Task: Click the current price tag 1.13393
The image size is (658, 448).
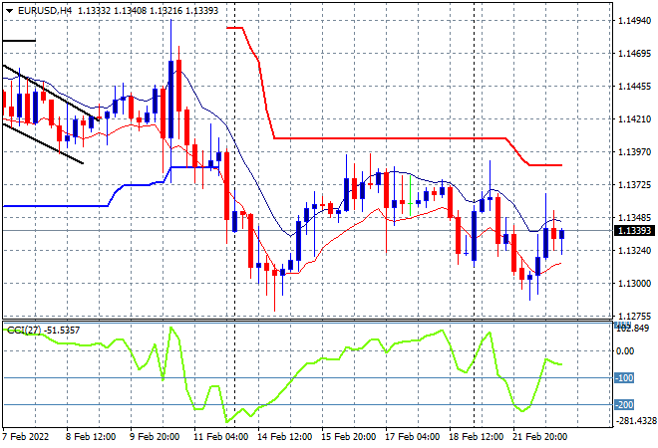Action: (x=634, y=231)
